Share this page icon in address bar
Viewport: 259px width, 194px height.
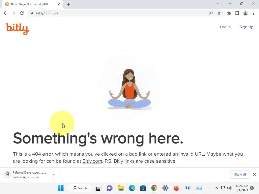211,13
